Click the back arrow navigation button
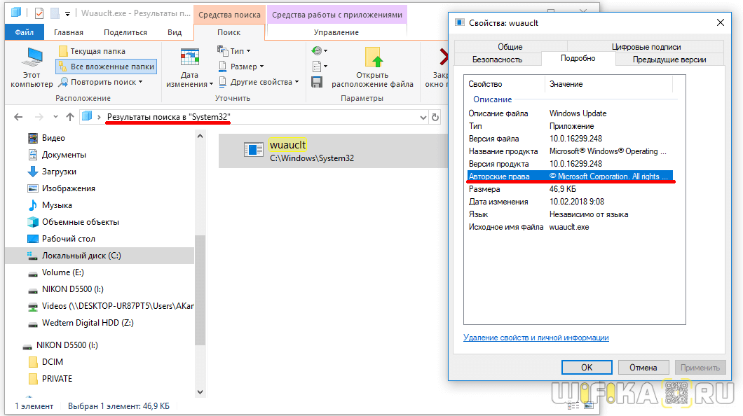The width and height of the screenshot is (743, 416). pyautogui.click(x=19, y=117)
